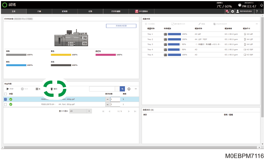This screenshot has width=265, height=160.
Task: Toggle the select-all checkbox in job header
Action: click(x=6, y=94)
